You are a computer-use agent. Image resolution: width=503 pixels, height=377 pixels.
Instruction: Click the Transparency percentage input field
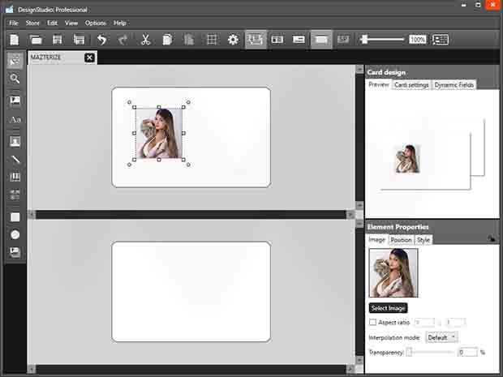(x=468, y=353)
